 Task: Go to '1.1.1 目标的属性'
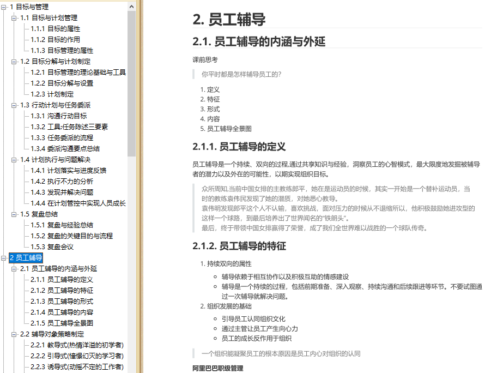[x=56, y=29]
